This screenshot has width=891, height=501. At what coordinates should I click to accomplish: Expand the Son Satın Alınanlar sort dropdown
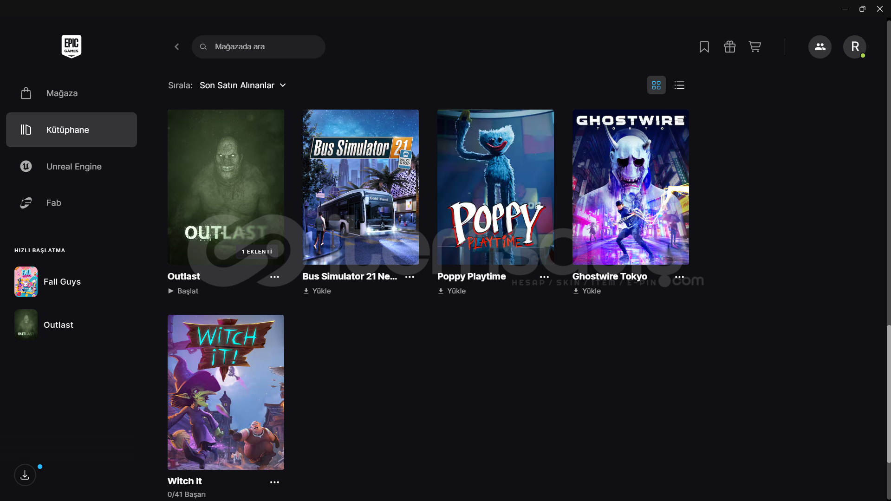pos(243,85)
